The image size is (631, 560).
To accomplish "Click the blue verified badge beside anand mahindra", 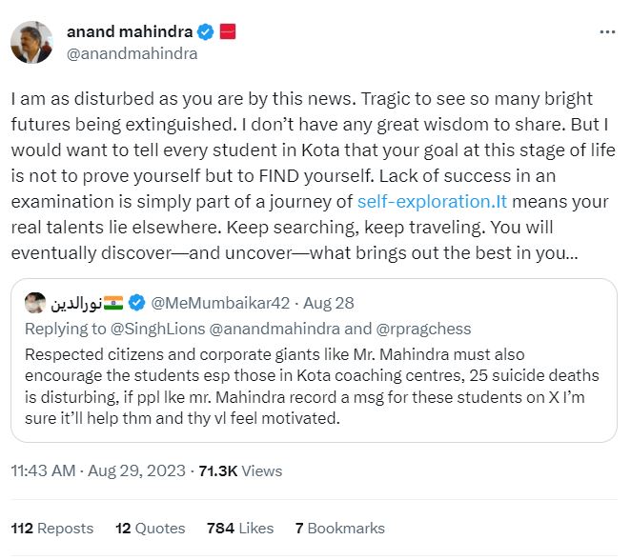I will point(205,31).
